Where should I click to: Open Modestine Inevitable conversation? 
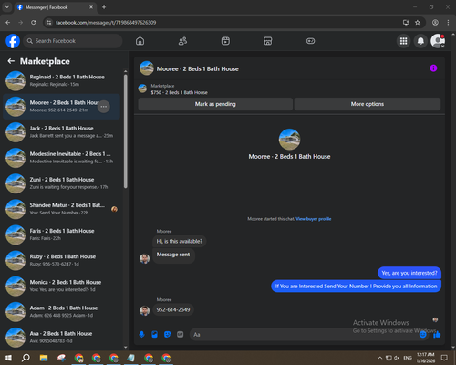62,158
